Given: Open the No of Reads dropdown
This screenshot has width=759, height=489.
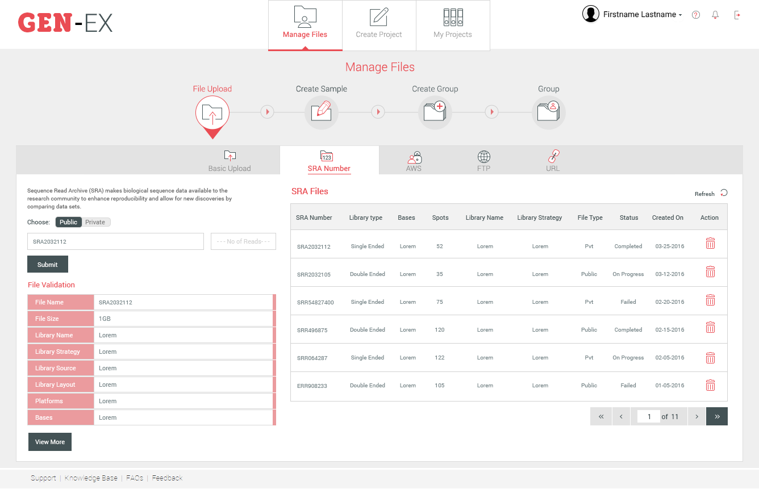Looking at the screenshot, I should click(x=243, y=241).
